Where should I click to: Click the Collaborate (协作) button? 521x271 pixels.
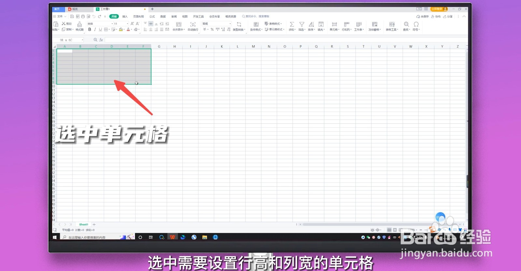[x=436, y=16]
